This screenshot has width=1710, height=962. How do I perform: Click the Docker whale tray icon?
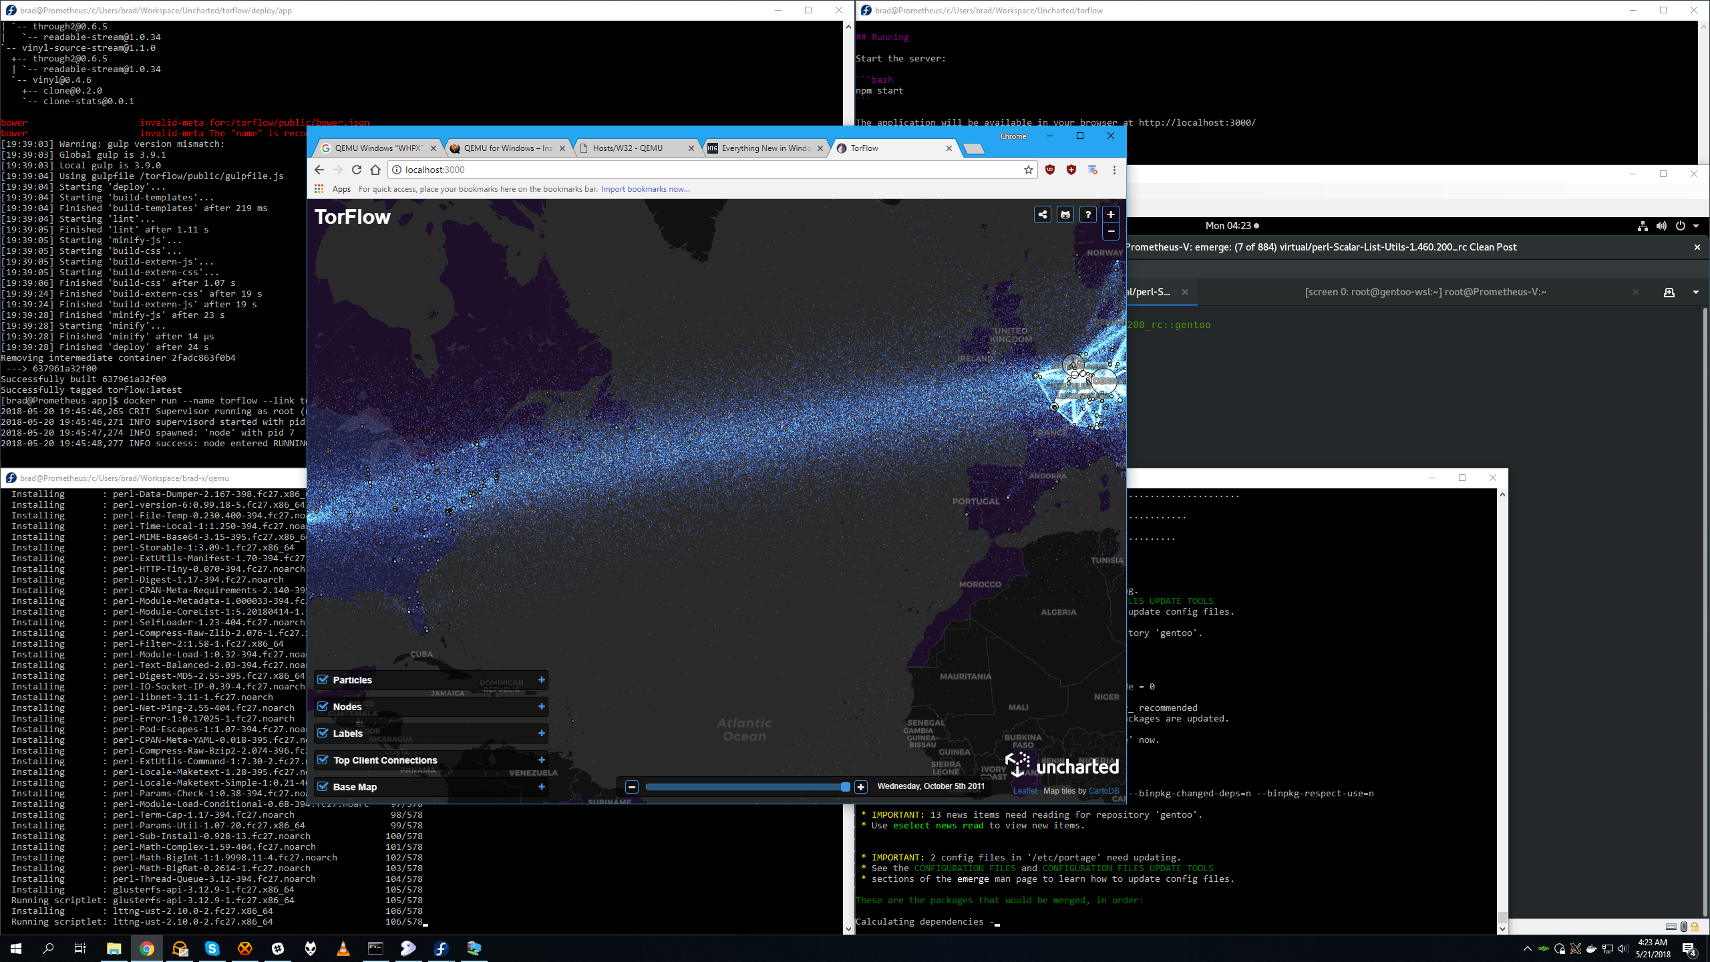[x=1591, y=949]
